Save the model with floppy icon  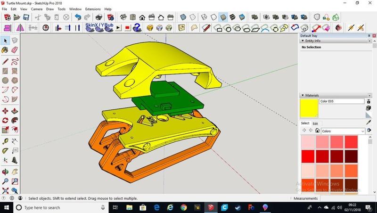point(26,17)
